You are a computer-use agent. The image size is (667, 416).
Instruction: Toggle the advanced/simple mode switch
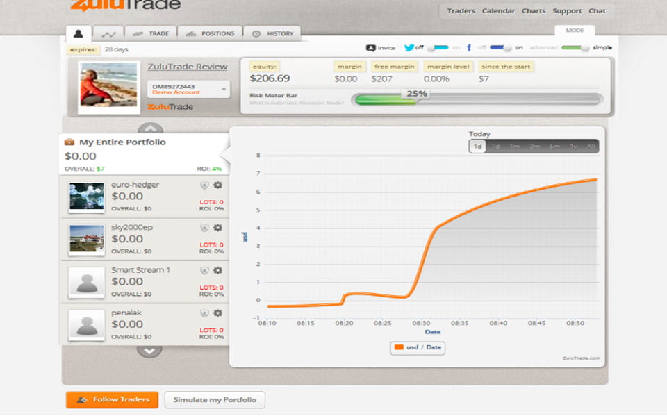pyautogui.click(x=575, y=48)
